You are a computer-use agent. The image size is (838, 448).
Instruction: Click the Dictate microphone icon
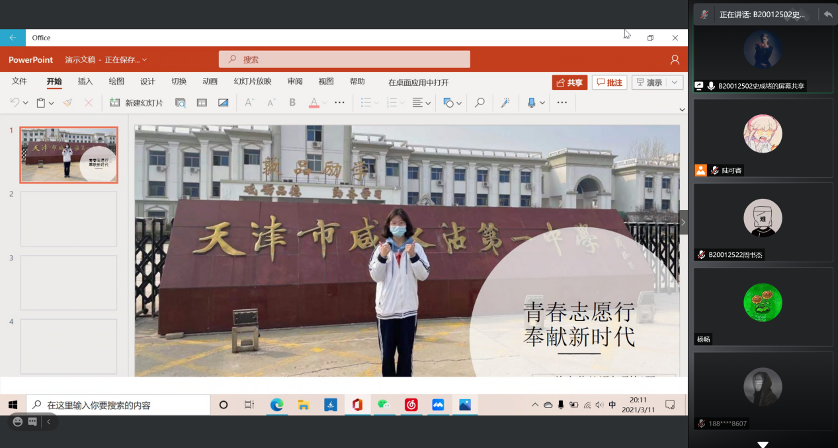[x=531, y=102]
